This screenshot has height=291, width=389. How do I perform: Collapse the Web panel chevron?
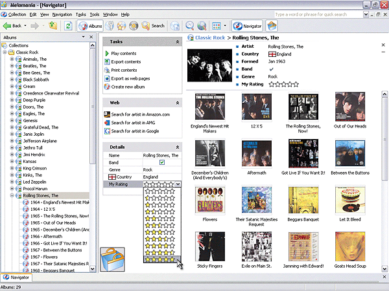[x=178, y=103]
